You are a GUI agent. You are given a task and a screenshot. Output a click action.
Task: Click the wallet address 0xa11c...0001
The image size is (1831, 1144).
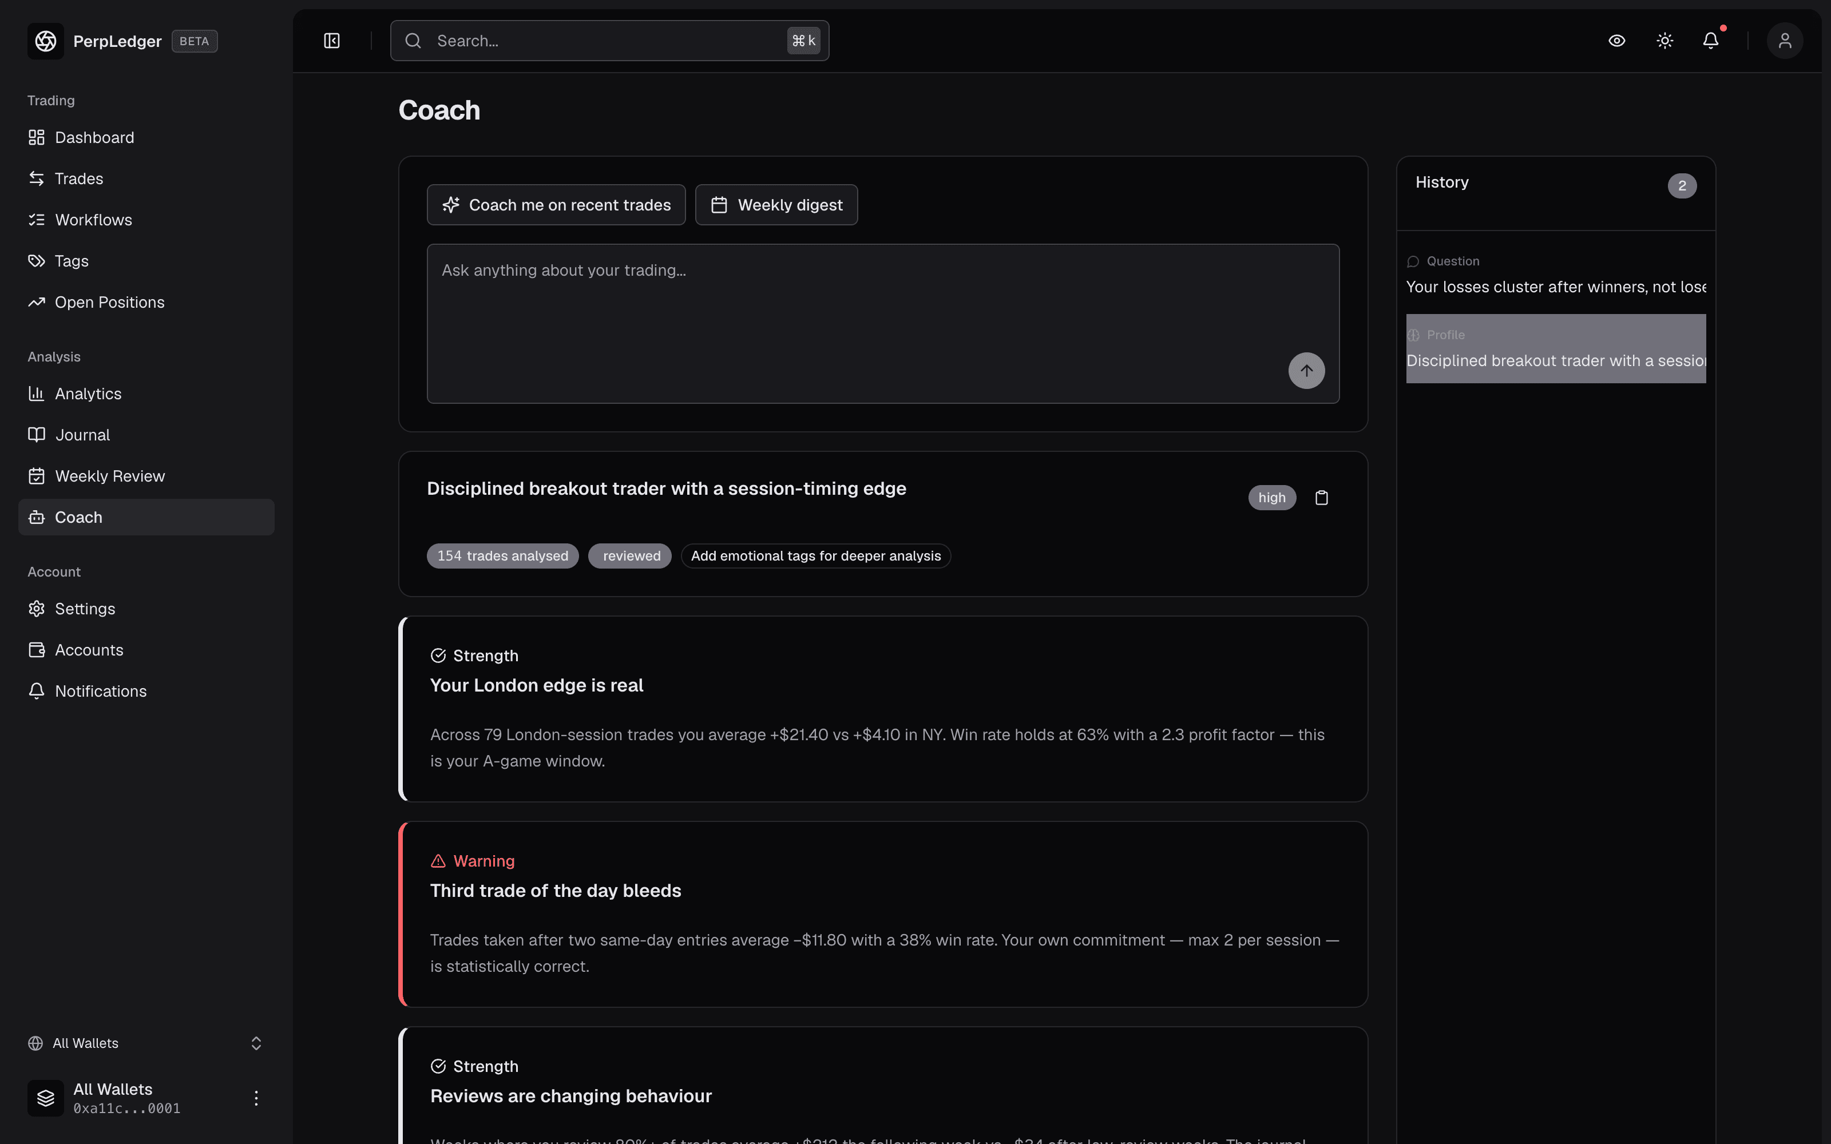[x=127, y=1109]
